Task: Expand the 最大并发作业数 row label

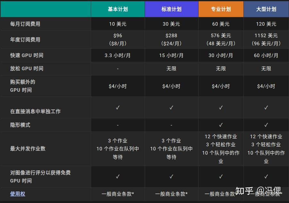Action: tap(23, 148)
